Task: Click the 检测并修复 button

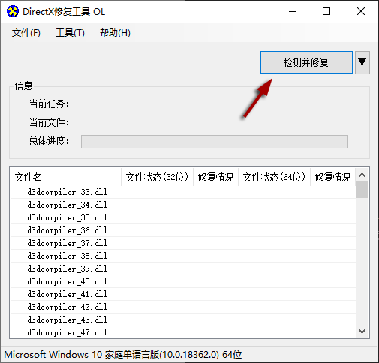Action: click(x=306, y=62)
